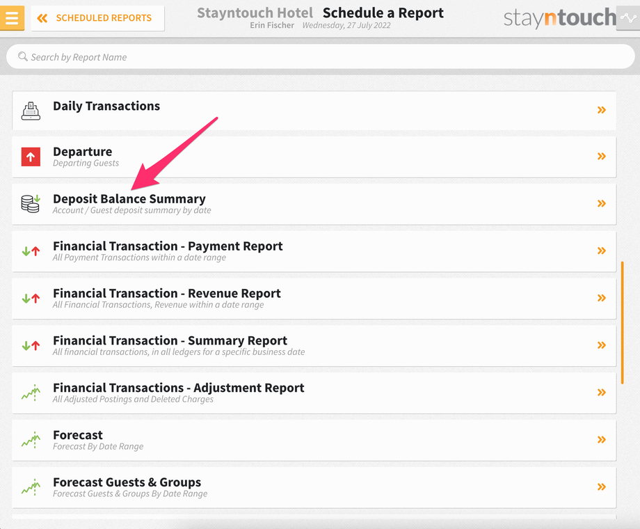Click the orange vertical scrollbar
The height and width of the screenshot is (529, 640).
[x=623, y=323]
